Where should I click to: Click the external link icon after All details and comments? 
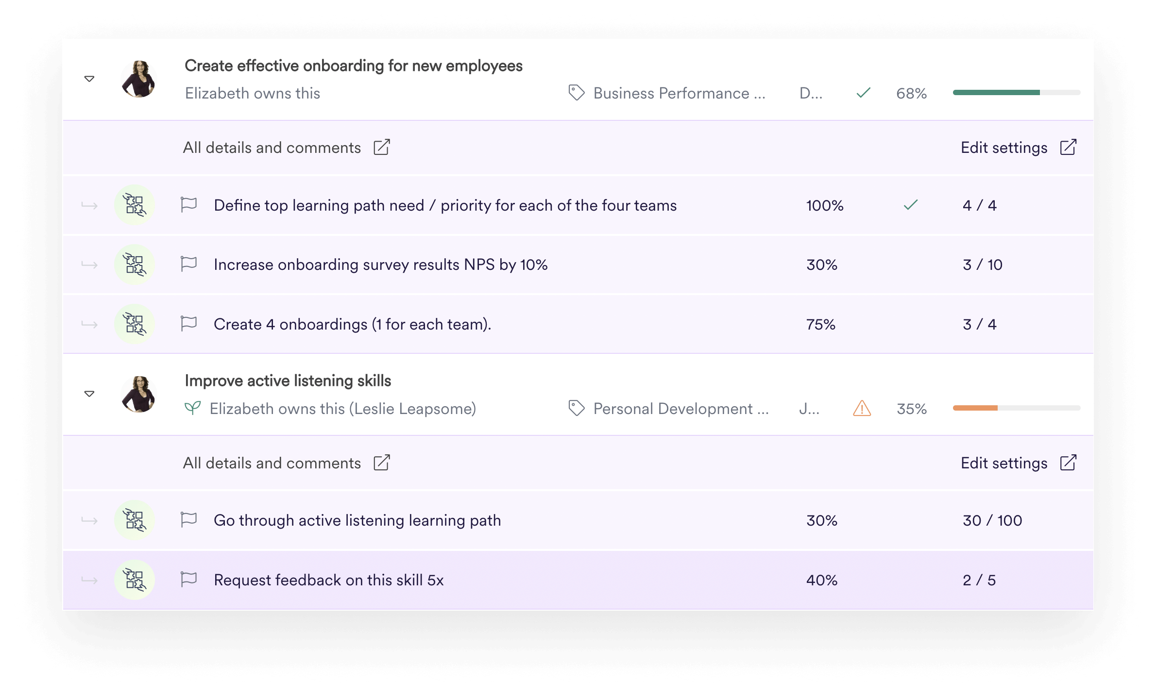click(383, 147)
